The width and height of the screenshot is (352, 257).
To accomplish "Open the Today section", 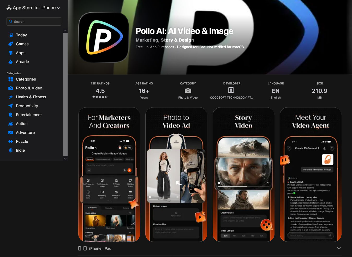I will click(21, 35).
